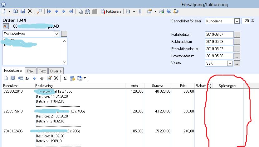Click the magnifying glass search icon
The width and height of the screenshot is (259, 147).
tap(40, 11)
